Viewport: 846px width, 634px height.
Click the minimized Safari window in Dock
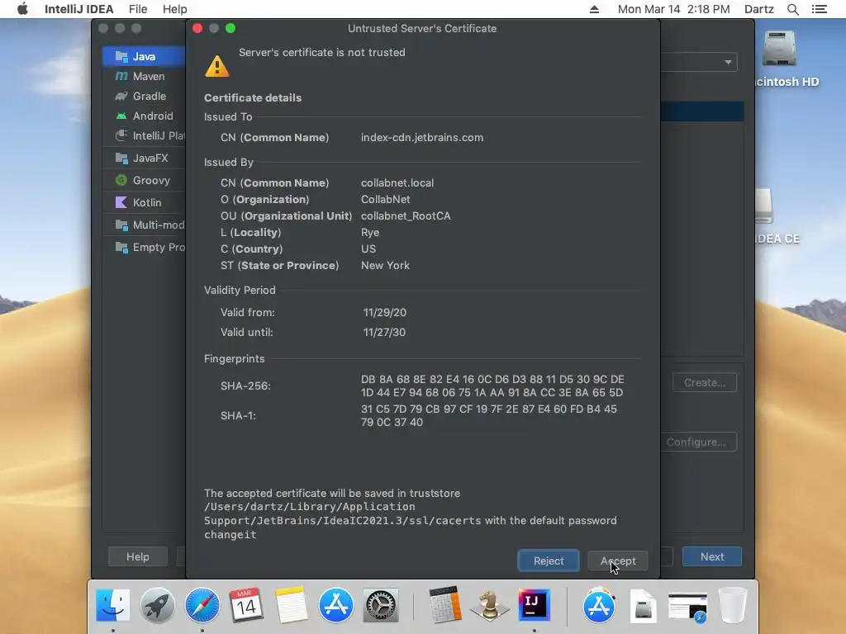point(687,607)
